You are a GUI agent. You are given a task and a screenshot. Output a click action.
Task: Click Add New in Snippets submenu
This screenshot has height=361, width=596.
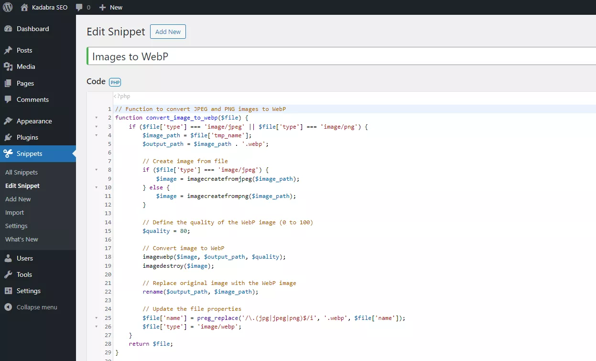(x=18, y=199)
